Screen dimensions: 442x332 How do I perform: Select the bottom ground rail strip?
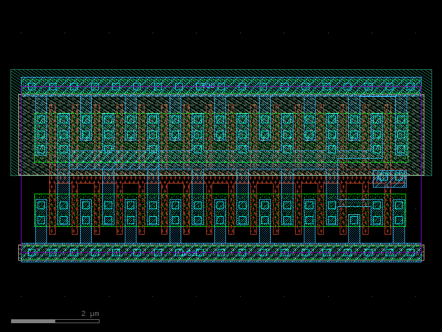pyautogui.click(x=222, y=253)
